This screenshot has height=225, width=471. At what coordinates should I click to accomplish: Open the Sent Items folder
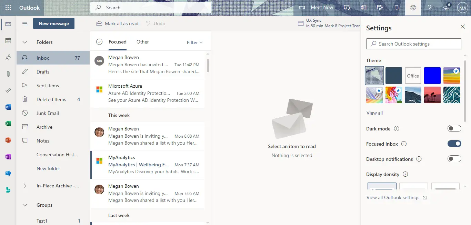click(53, 86)
